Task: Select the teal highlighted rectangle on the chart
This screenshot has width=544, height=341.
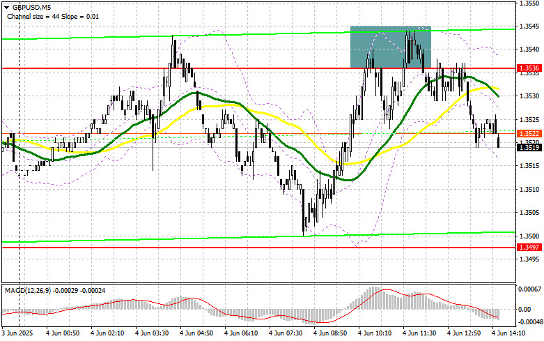Action: (x=391, y=47)
